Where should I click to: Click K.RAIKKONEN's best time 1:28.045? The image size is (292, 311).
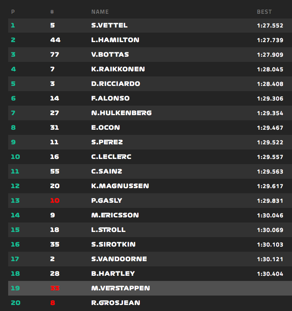click(x=270, y=69)
